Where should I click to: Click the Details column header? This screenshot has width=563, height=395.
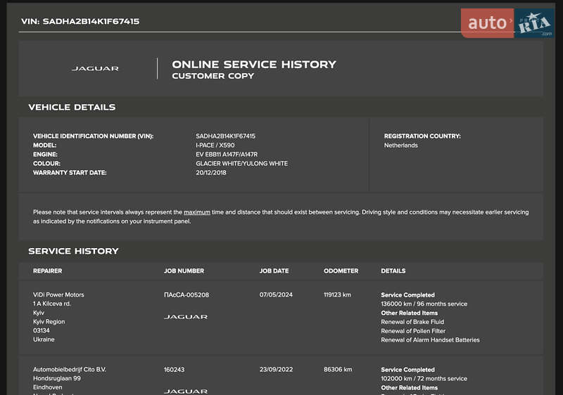pos(393,271)
